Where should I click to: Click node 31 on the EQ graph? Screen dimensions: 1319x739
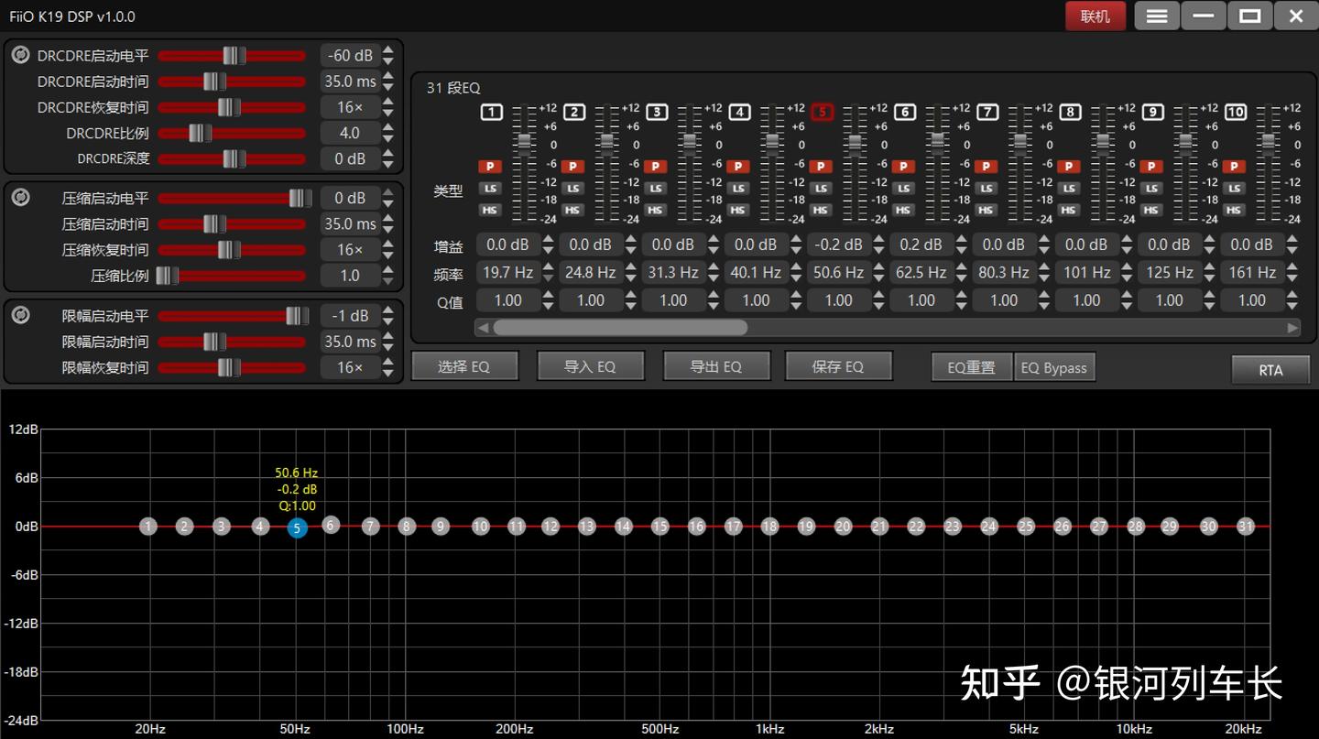(1245, 527)
